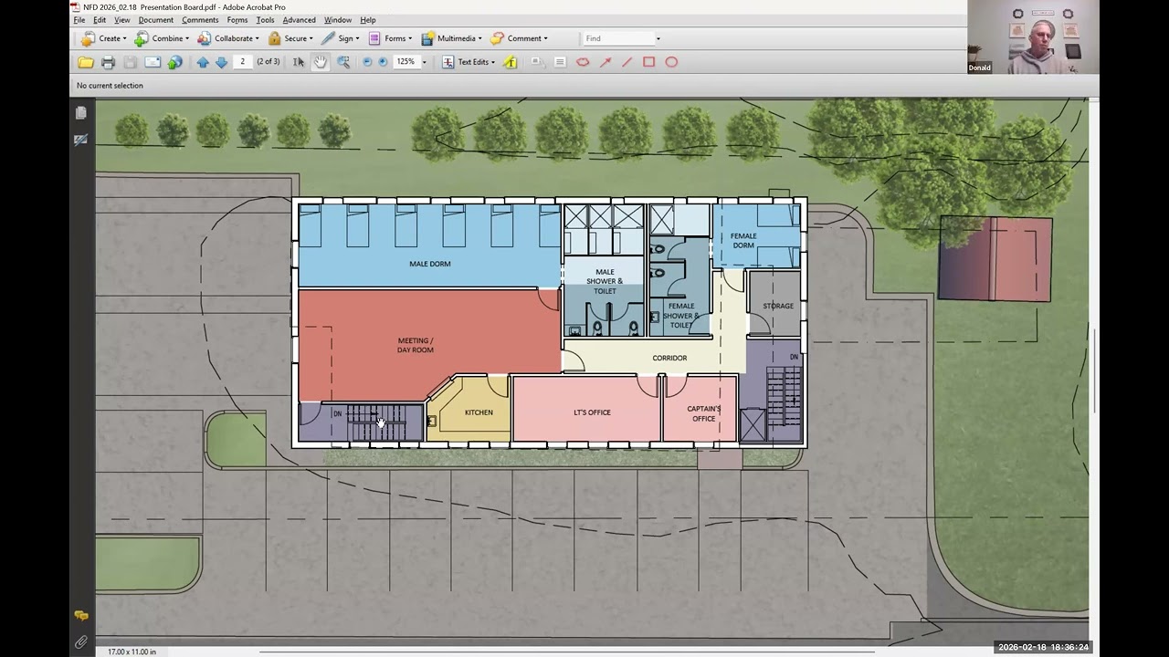The width and height of the screenshot is (1169, 657).
Task: Click the Open folder icon
Action: [86, 62]
